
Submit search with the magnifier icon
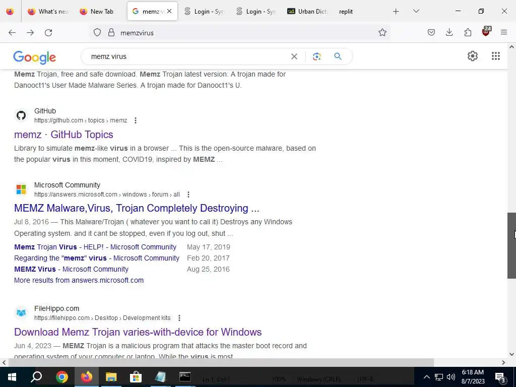[338, 56]
